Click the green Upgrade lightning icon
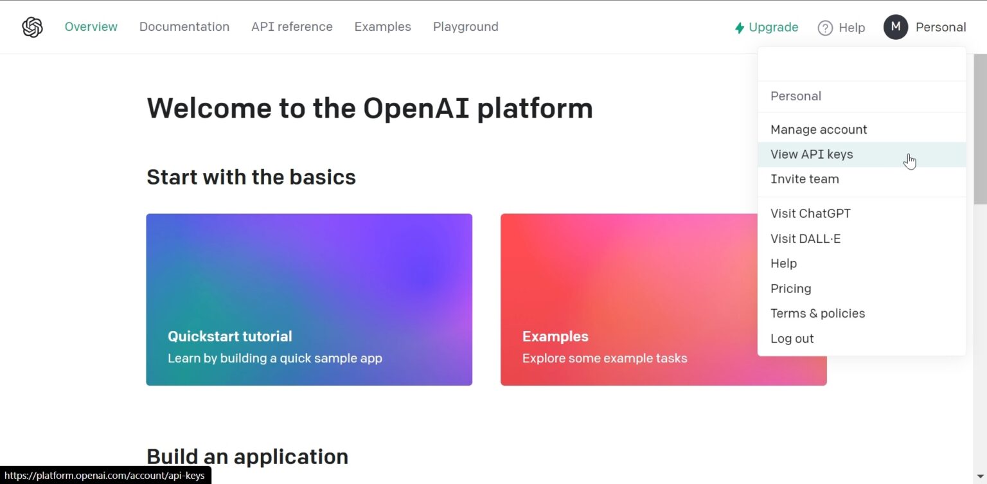 740,28
